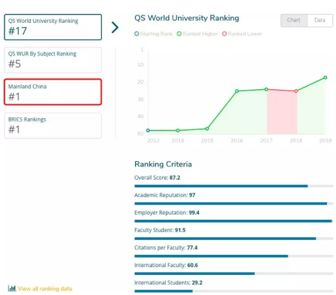The image size is (336, 295).
Task: Click the 2015 data point on chart
Action: [207, 129]
